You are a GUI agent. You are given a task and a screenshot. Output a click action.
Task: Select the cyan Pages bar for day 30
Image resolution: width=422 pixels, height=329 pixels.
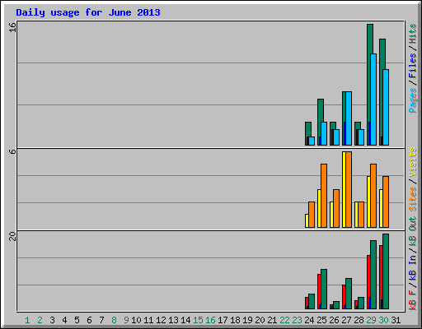pyautogui.click(x=386, y=107)
